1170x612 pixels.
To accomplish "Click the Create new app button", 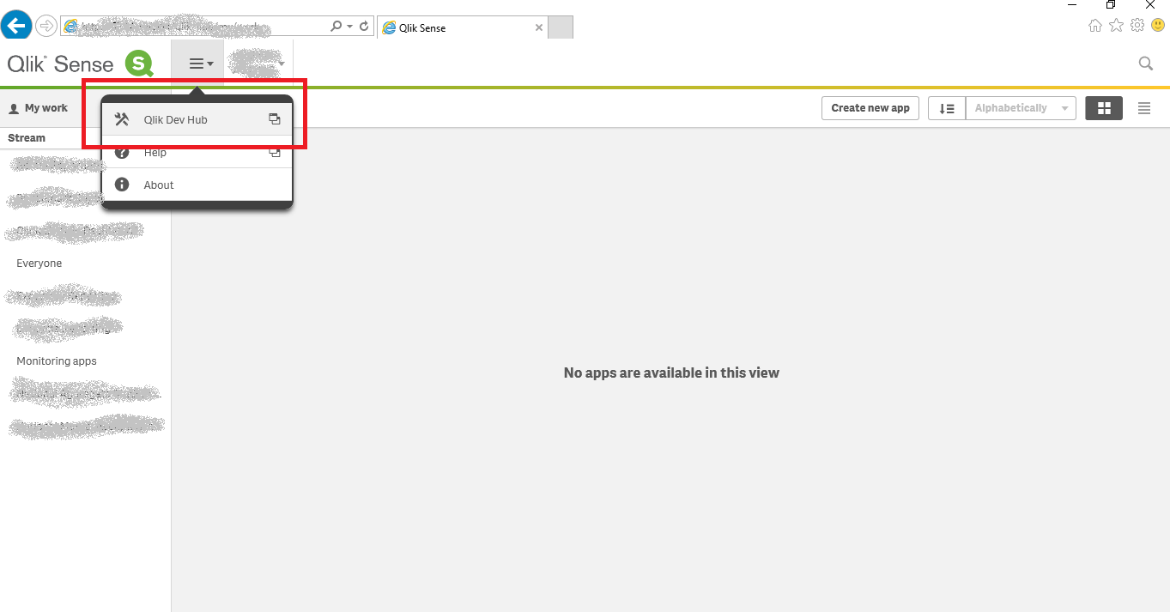I will 870,108.
